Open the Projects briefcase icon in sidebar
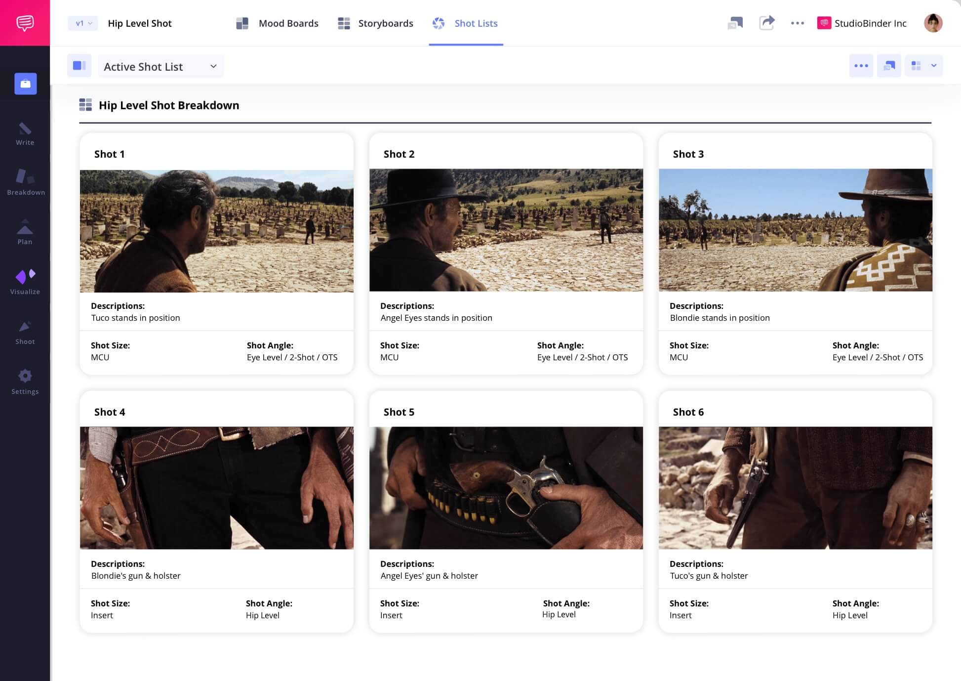Image resolution: width=961 pixels, height=681 pixels. click(x=26, y=84)
